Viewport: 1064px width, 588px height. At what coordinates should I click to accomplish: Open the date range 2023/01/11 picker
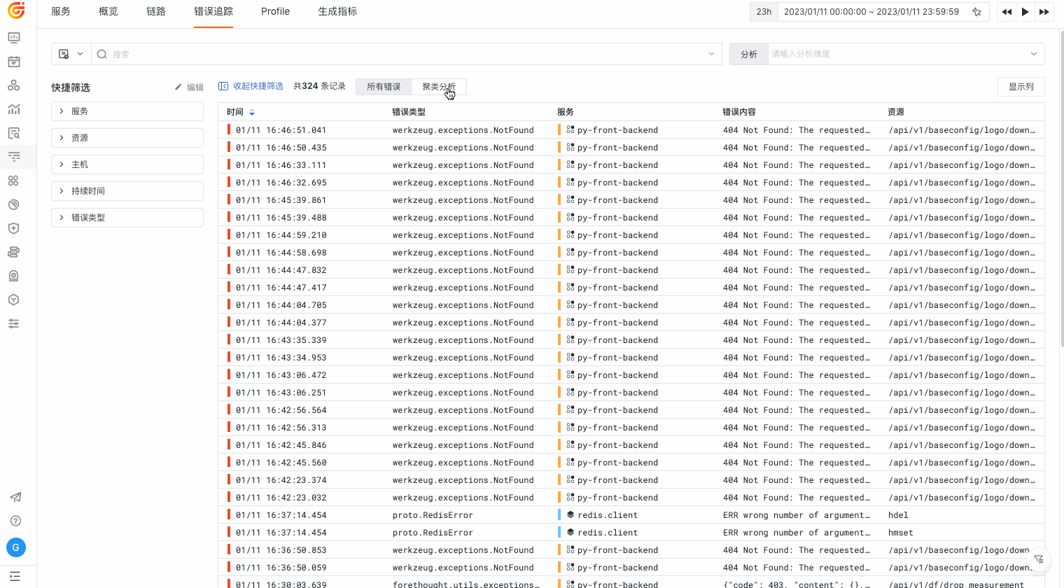(871, 12)
